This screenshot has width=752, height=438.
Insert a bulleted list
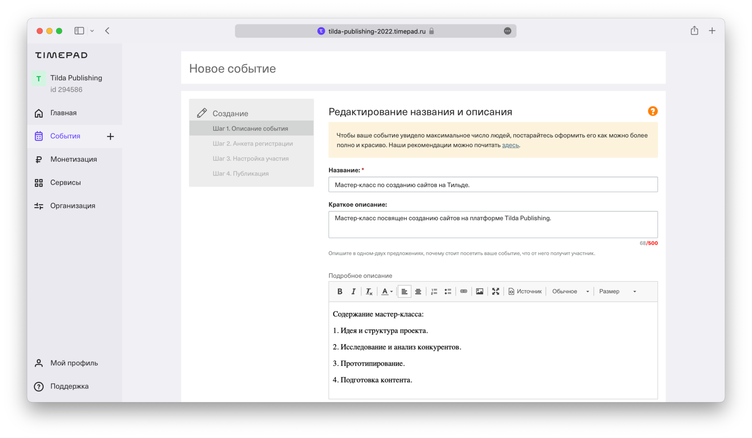(x=448, y=291)
